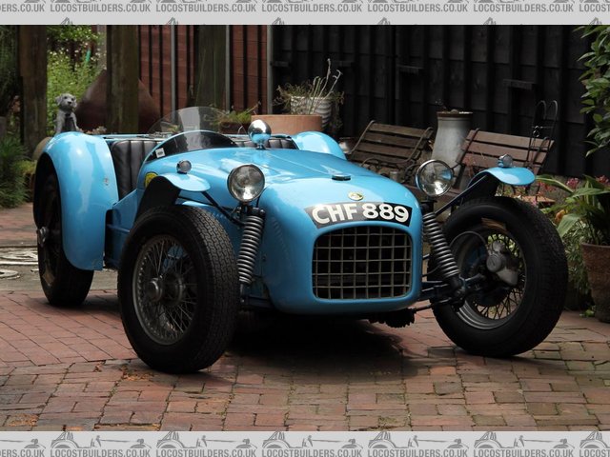610x457 pixels.
Task: Click the car's front mesh grille
Action: click(x=362, y=262)
